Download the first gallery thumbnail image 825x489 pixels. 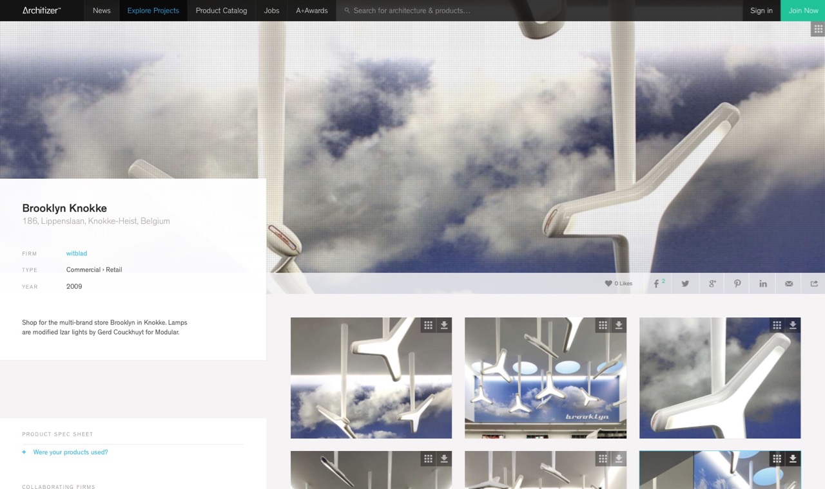[x=444, y=325]
